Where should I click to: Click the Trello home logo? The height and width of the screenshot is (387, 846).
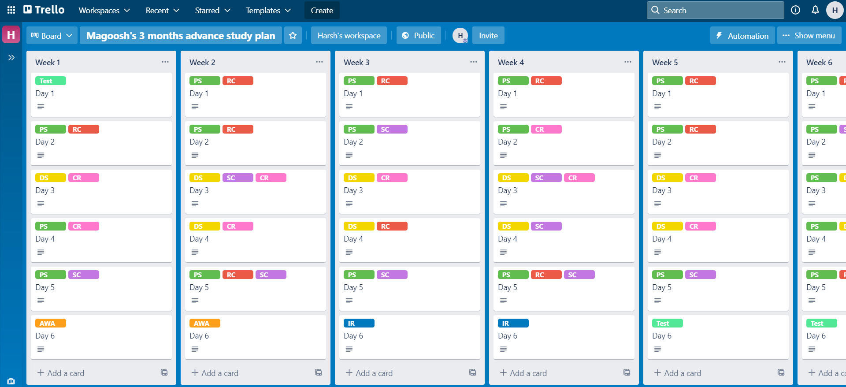pos(44,10)
